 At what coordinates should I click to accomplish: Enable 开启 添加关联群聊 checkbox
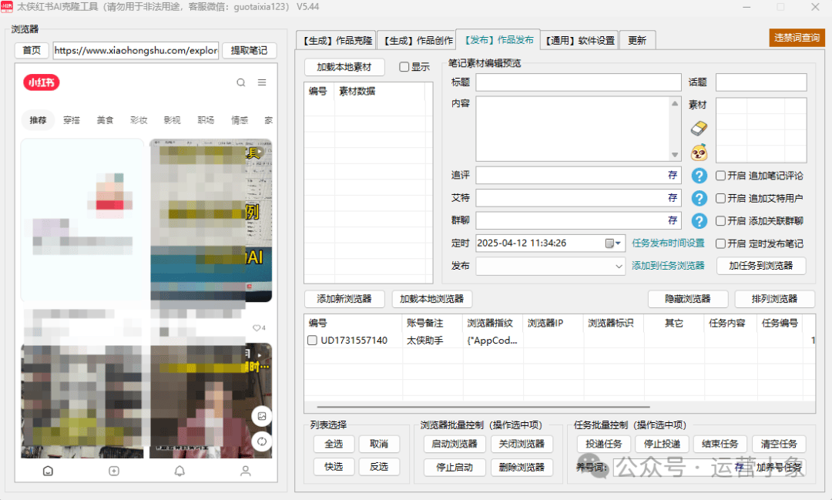point(720,221)
